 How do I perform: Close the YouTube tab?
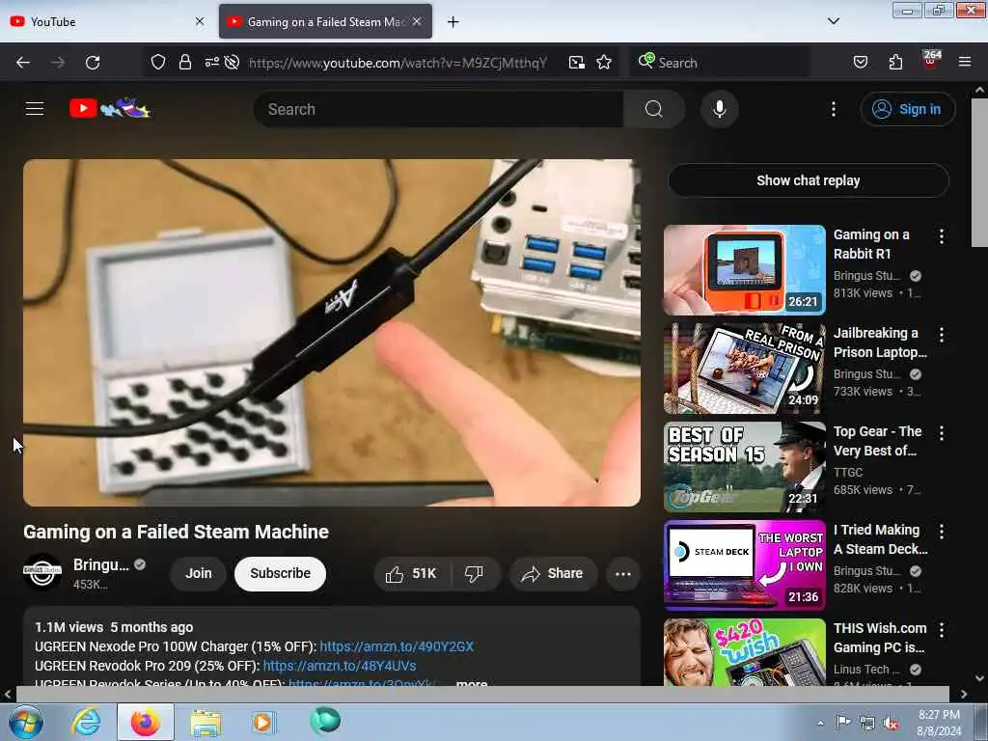pyautogui.click(x=199, y=21)
